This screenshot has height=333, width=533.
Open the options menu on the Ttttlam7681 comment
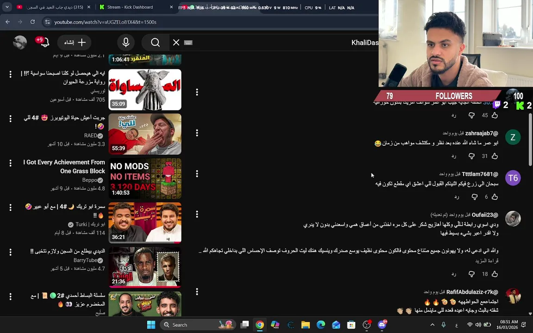[x=197, y=173]
